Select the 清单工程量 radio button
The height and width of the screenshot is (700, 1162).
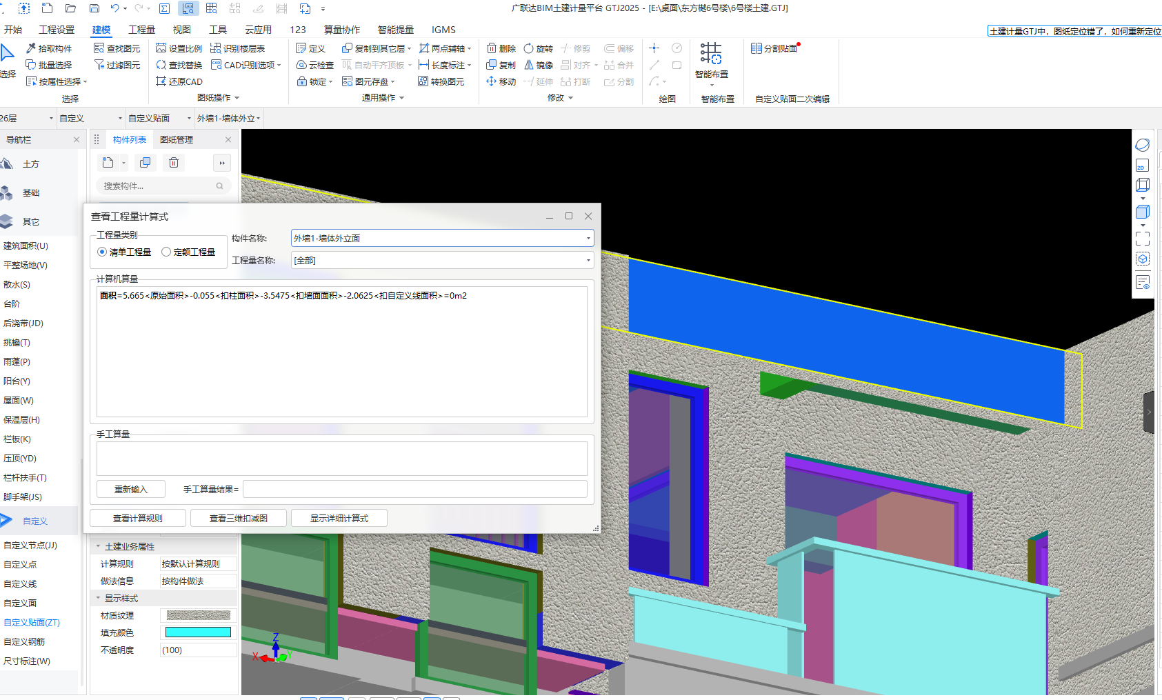pos(125,252)
